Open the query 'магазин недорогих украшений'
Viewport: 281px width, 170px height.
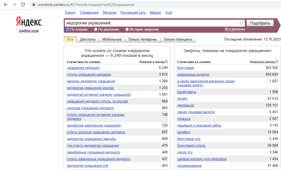pyautogui.click(x=91, y=81)
